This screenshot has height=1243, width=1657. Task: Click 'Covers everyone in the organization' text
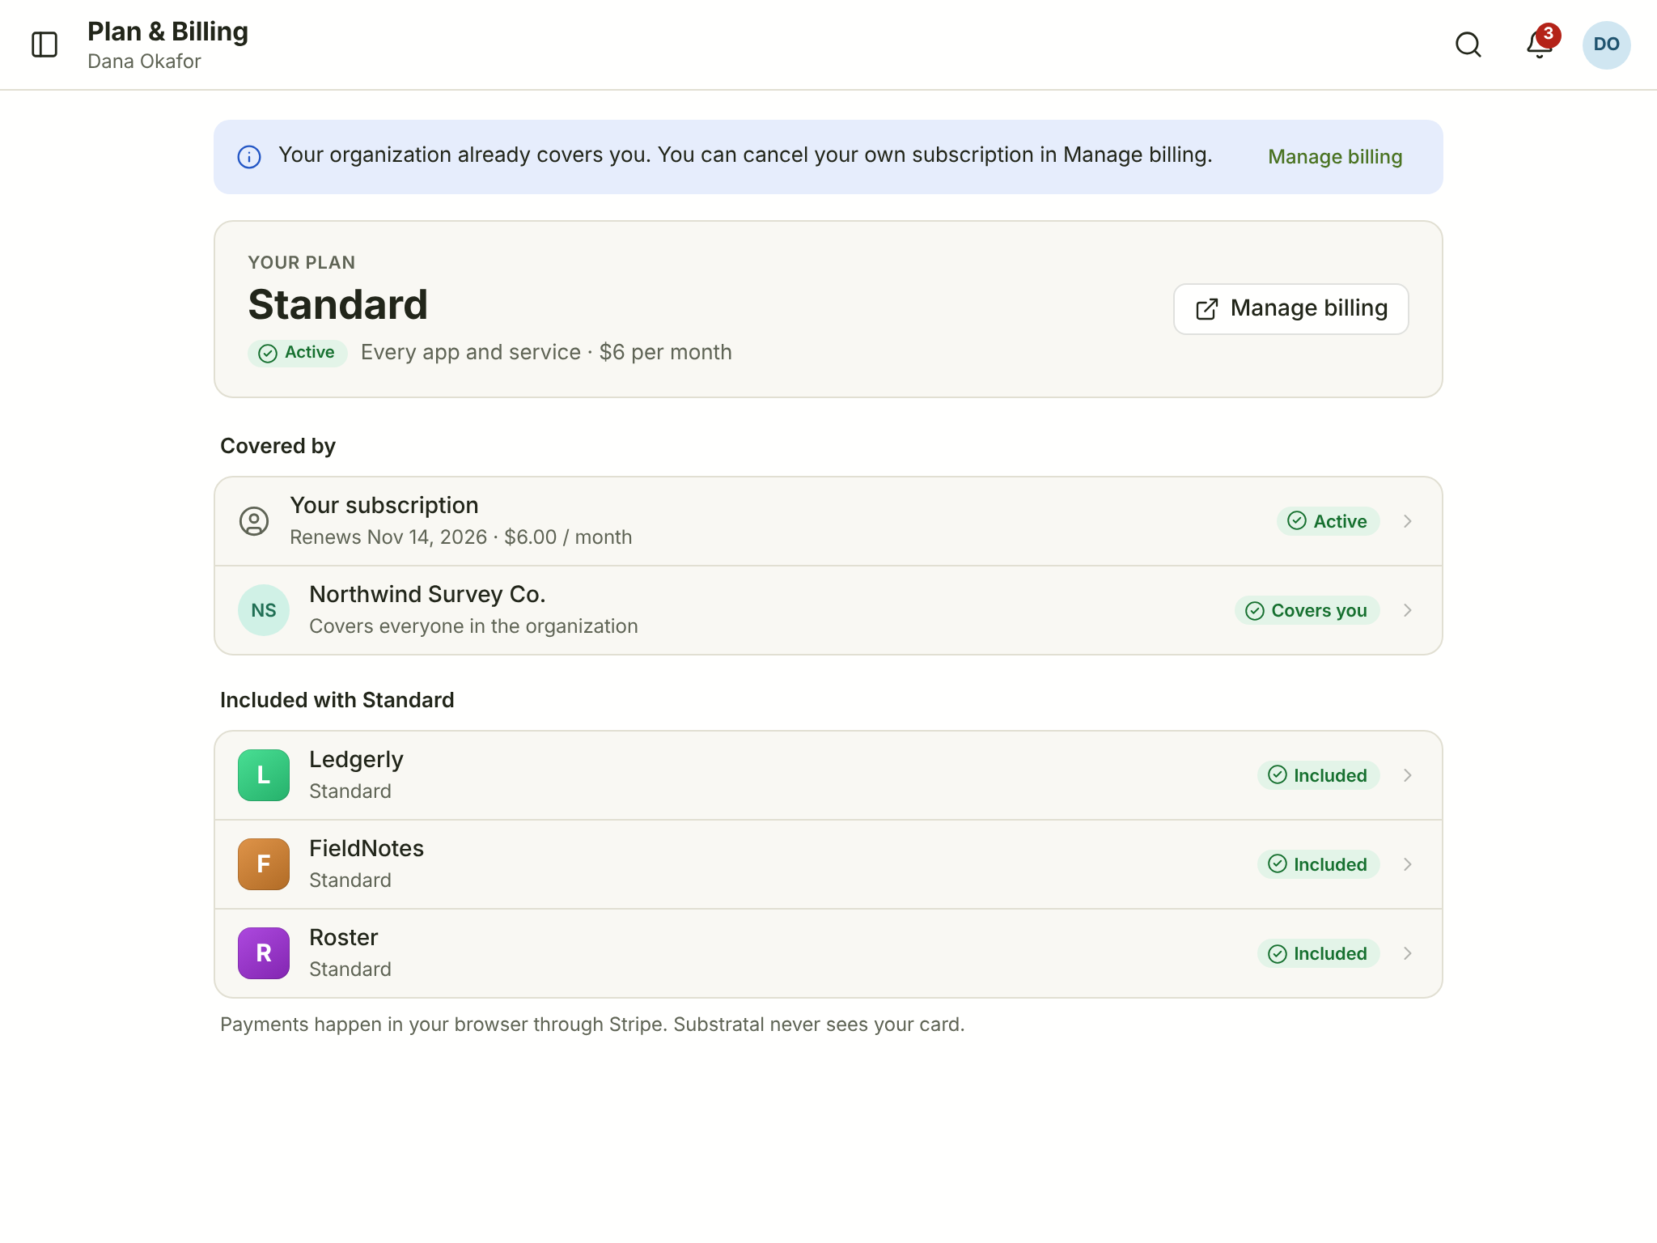(x=473, y=626)
